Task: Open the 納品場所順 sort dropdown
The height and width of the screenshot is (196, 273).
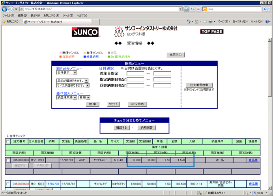Action: (x=67, y=98)
